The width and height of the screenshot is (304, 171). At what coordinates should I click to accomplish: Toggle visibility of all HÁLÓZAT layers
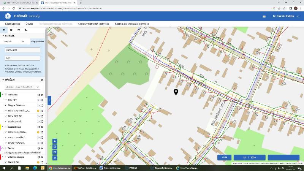42,80
